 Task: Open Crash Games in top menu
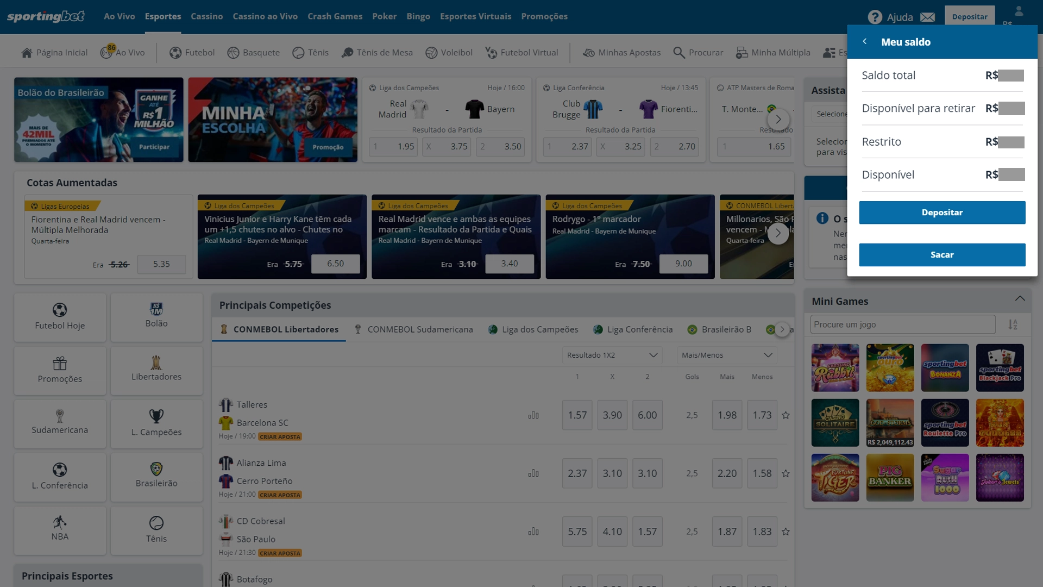pos(335,16)
